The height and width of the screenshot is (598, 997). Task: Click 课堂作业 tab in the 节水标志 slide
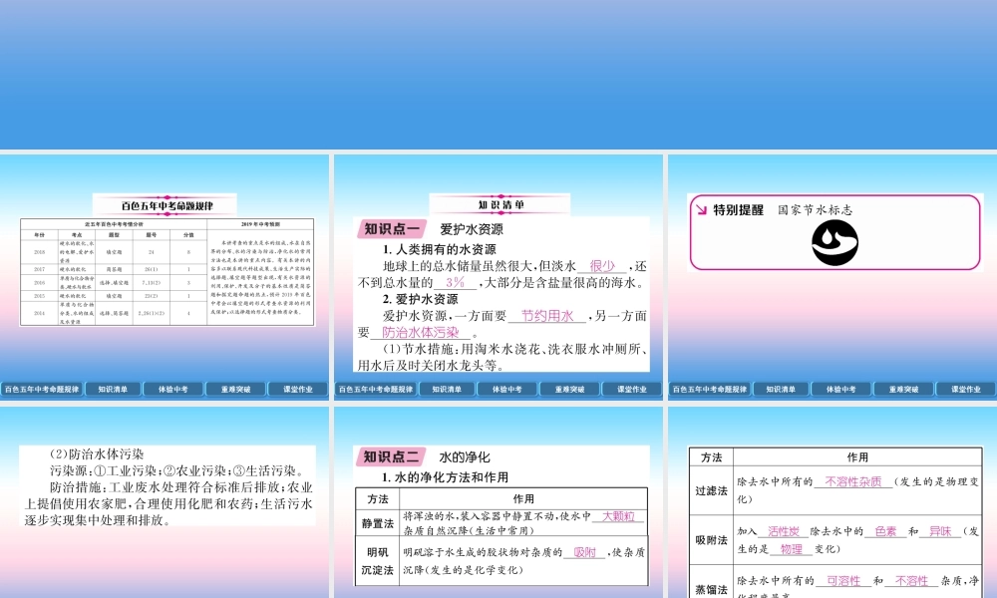[x=965, y=389]
